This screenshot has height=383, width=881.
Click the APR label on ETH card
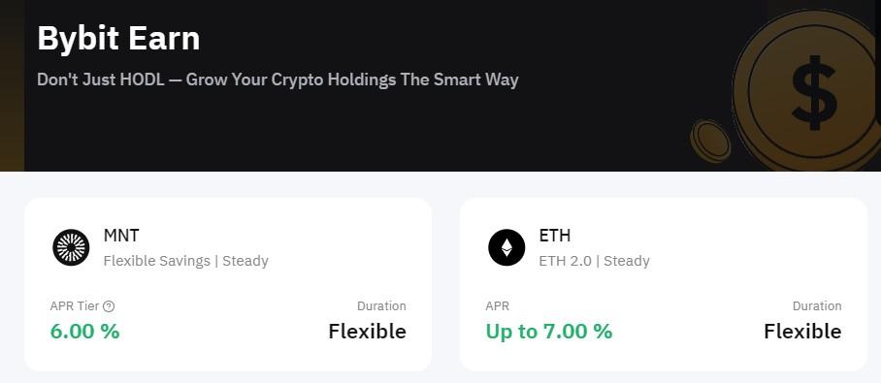coord(497,306)
